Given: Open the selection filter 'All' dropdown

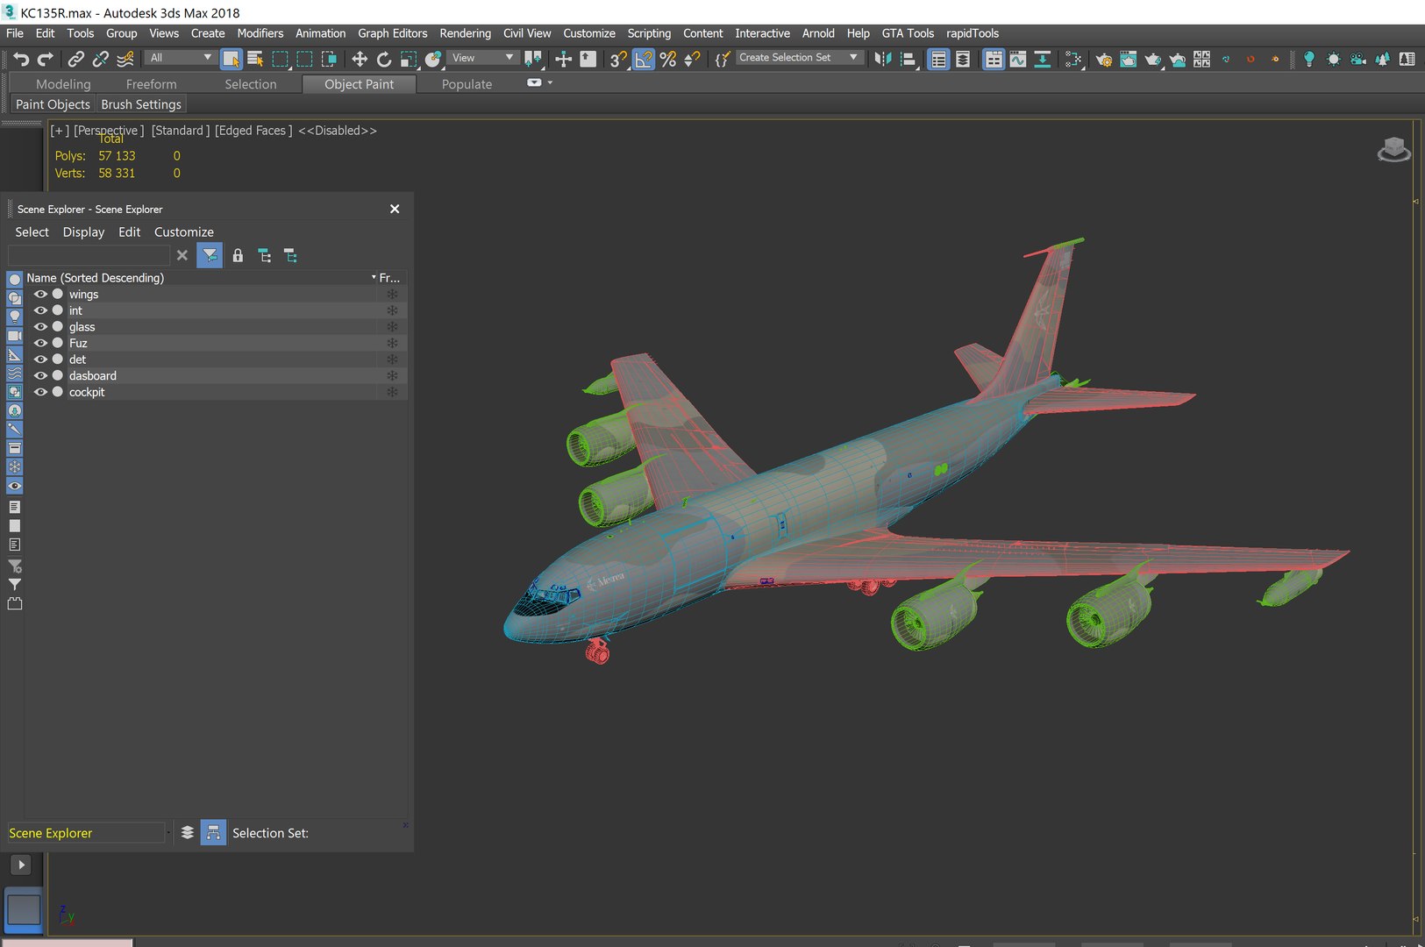Looking at the screenshot, I should click(181, 58).
